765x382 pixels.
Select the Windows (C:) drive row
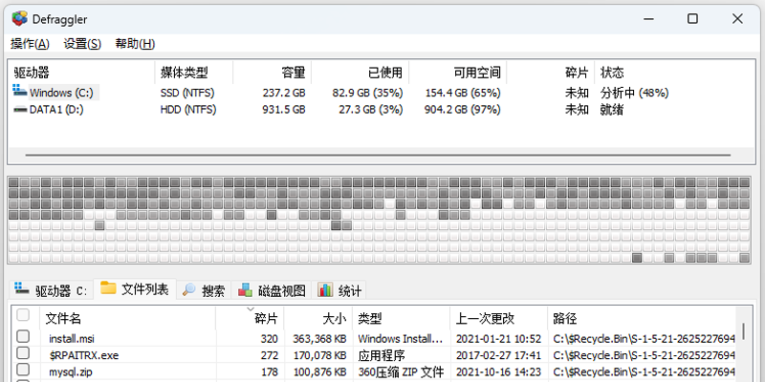[382, 93]
